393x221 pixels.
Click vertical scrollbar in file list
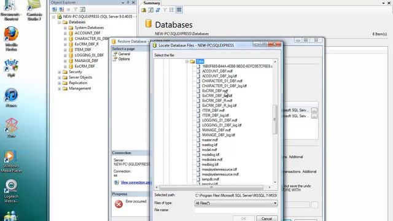pos(275,119)
